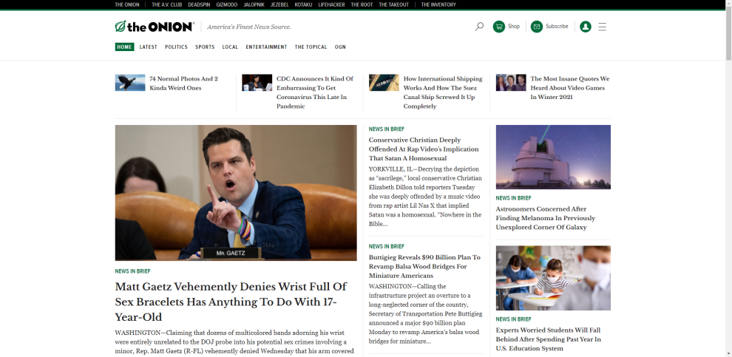Image resolution: width=732 pixels, height=357 pixels.
Task: Open The Inventory link
Action: [x=438, y=4]
